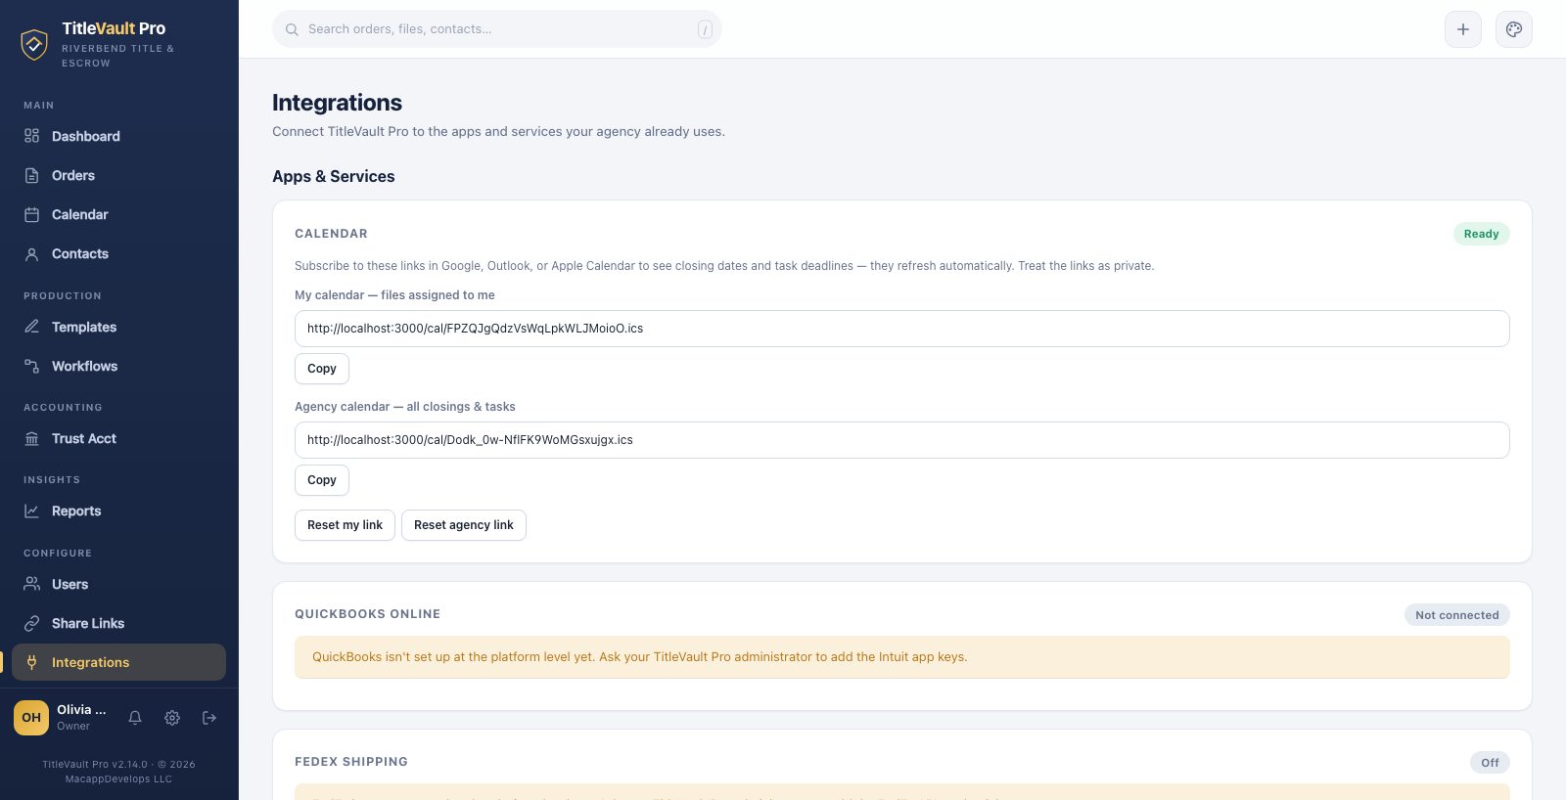Click the FEDEX SHIPPING heading
Image resolution: width=1566 pixels, height=800 pixels.
pos(351,762)
